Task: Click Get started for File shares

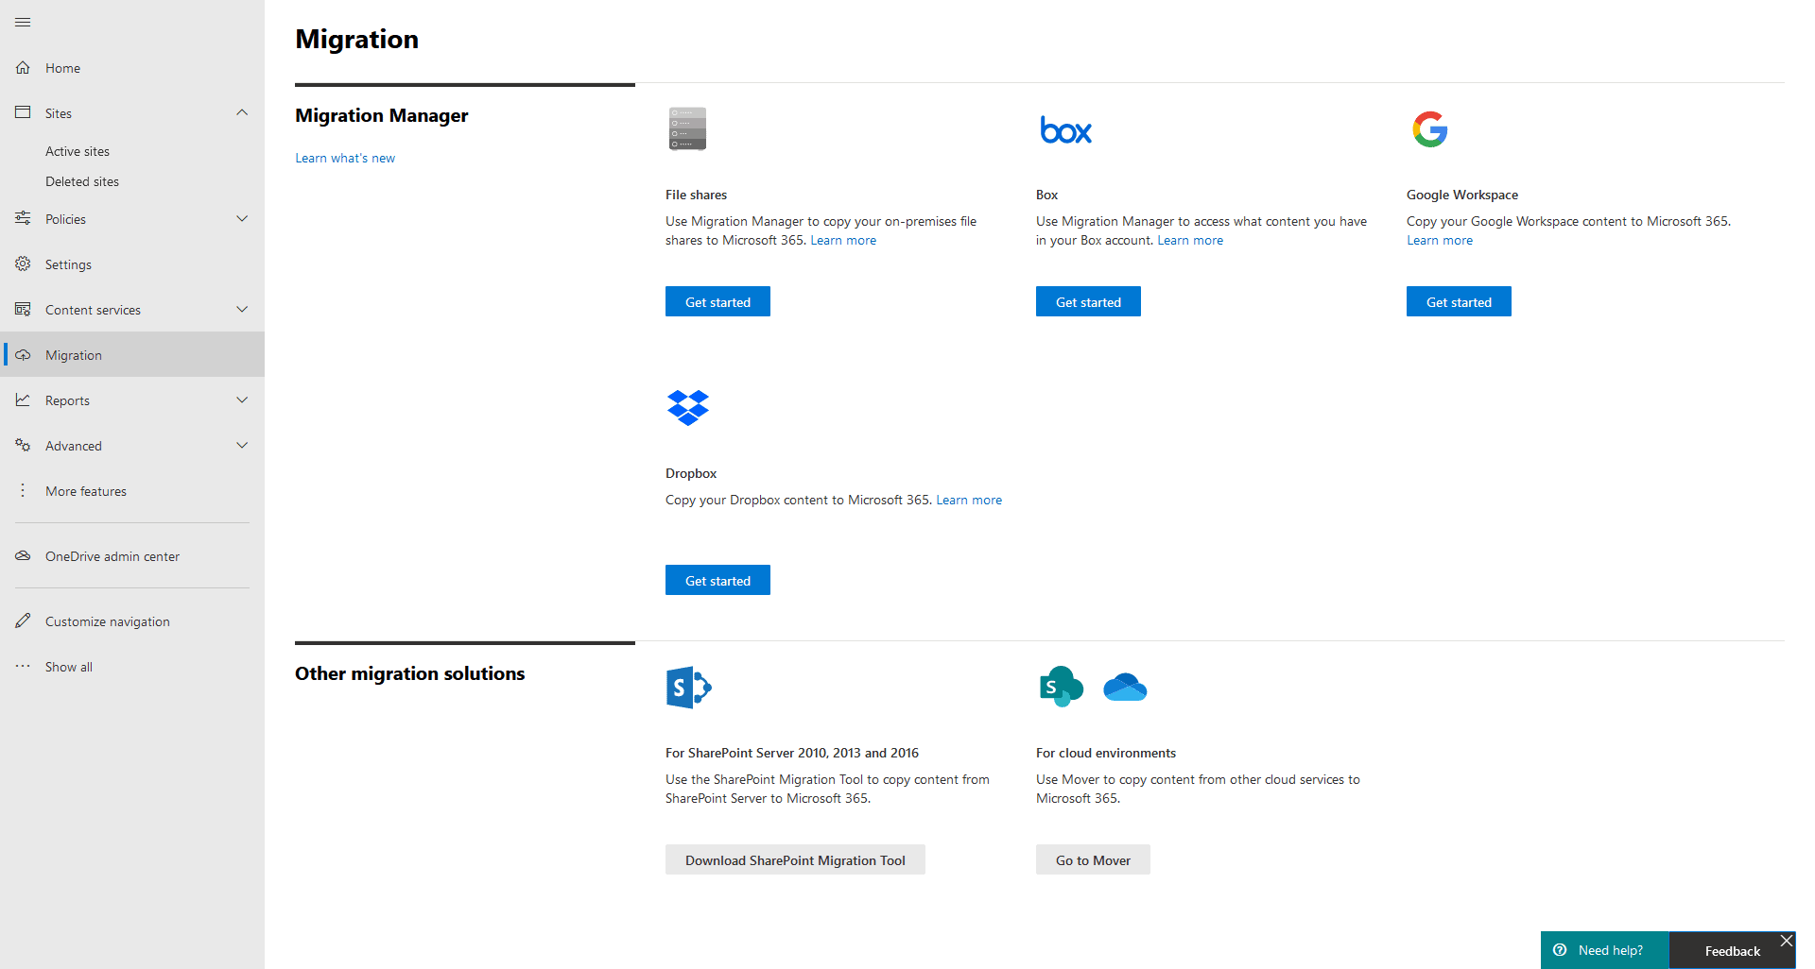Action: (x=717, y=301)
